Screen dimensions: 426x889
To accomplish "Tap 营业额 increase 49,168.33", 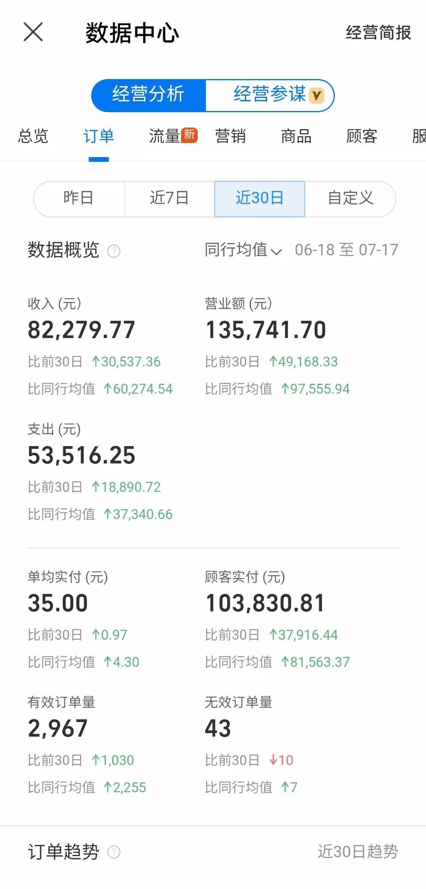I will (303, 362).
